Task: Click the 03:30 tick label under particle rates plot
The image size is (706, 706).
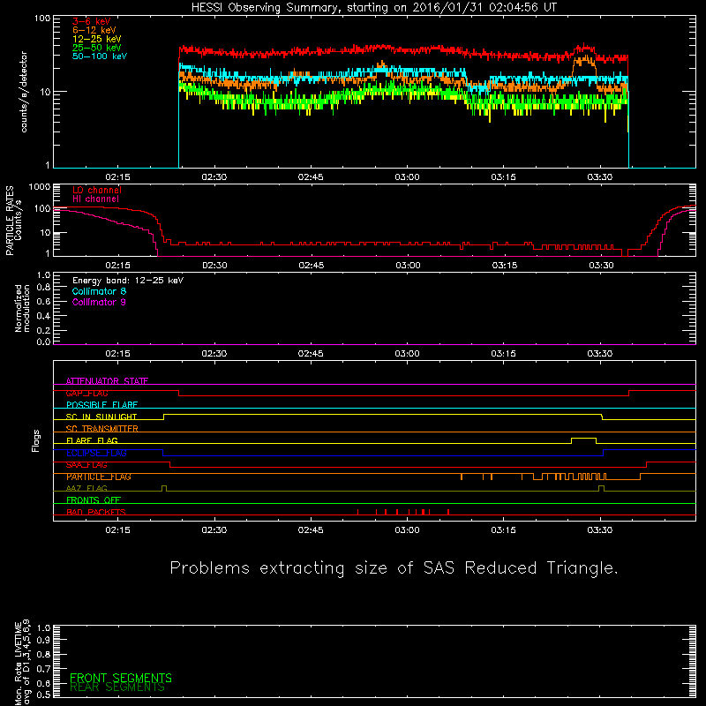Action: click(x=601, y=266)
